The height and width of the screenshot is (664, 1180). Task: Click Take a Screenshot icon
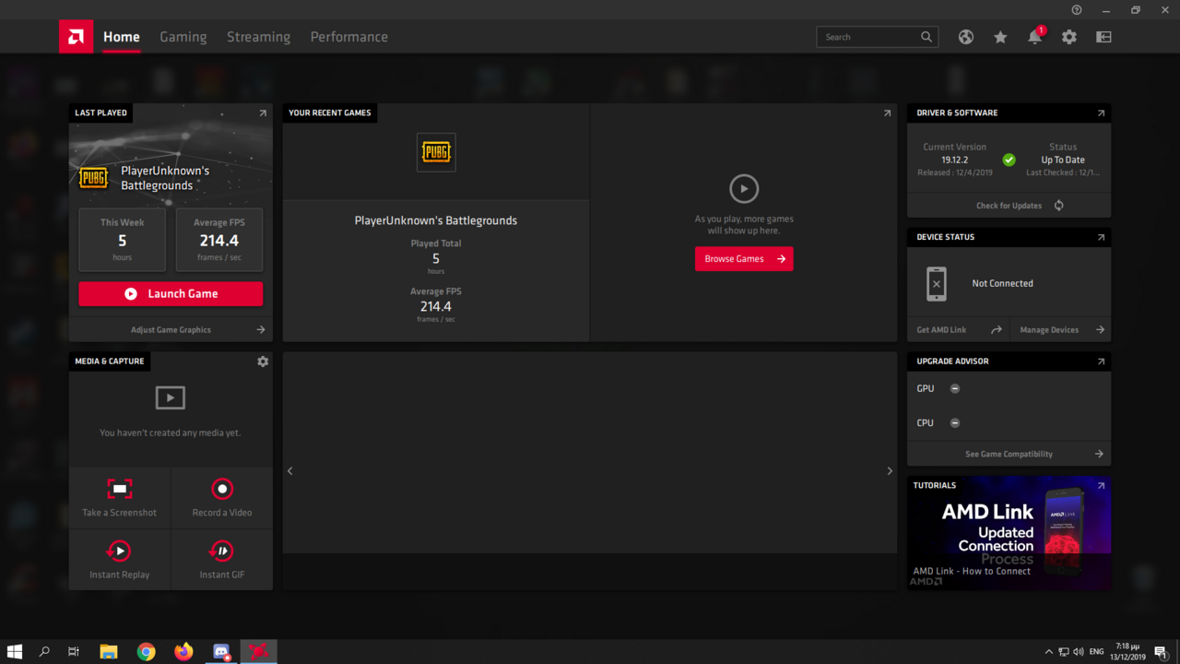click(120, 489)
